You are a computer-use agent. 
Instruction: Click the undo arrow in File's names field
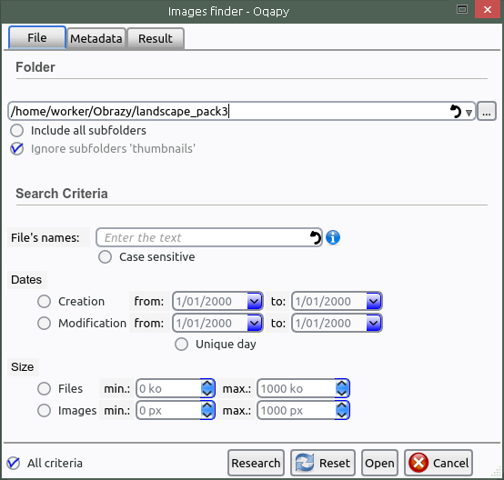(x=316, y=238)
